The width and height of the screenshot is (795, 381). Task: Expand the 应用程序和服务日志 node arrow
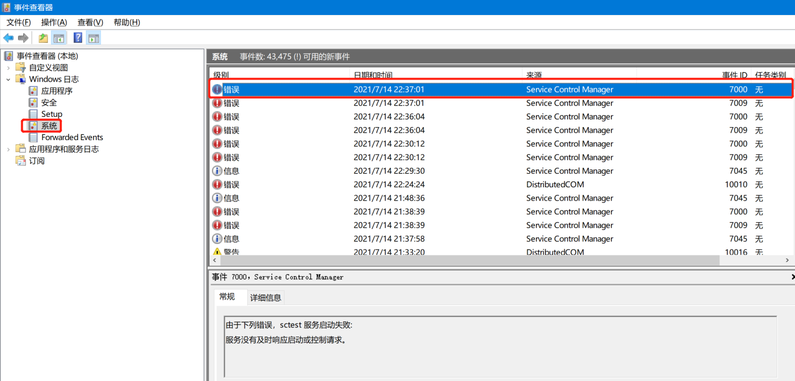pyautogui.click(x=8, y=149)
